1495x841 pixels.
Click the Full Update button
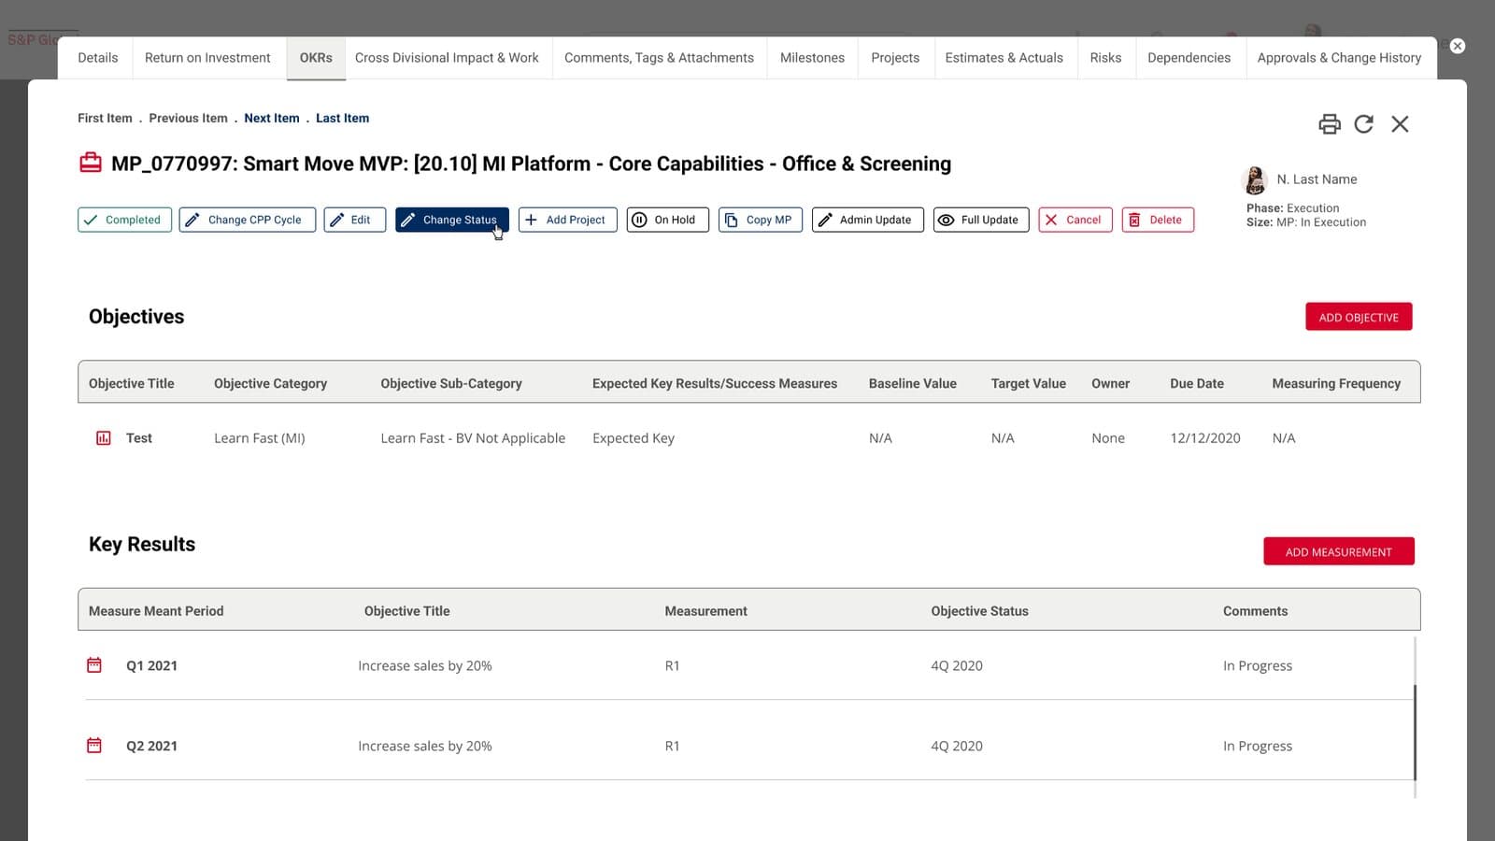click(981, 220)
